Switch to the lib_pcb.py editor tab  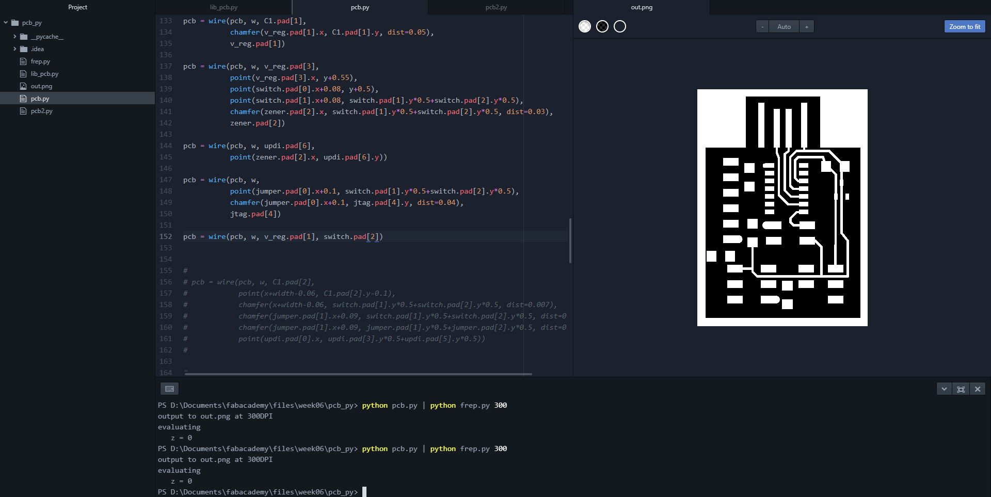tap(223, 7)
